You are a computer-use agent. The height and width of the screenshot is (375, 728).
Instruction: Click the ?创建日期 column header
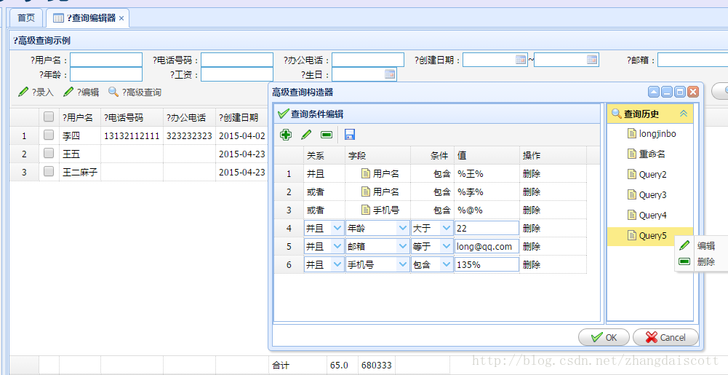(242, 117)
